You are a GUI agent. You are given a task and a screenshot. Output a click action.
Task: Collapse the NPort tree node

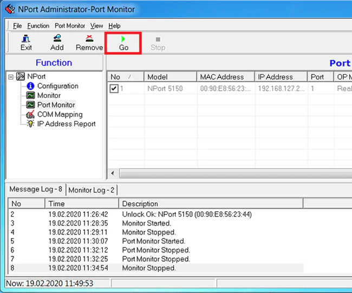[10, 77]
